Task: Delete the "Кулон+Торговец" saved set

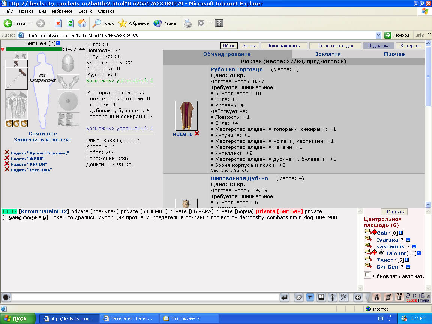Action: [x=7, y=152]
